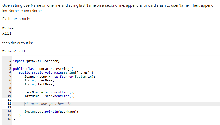Click line number 1 in the gutter

(10, 61)
